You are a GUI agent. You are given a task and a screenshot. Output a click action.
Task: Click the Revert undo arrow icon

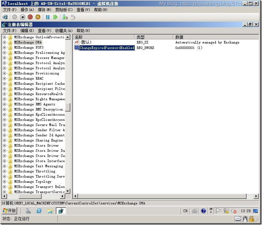pos(73,17)
